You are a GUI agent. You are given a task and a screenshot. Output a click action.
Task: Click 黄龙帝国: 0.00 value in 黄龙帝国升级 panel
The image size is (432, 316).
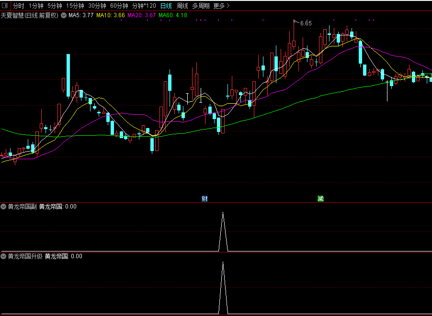64,256
